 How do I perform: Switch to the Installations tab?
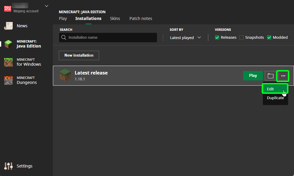point(88,18)
